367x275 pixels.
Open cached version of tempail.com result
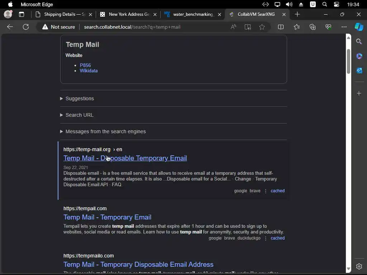pyautogui.click(x=278, y=238)
